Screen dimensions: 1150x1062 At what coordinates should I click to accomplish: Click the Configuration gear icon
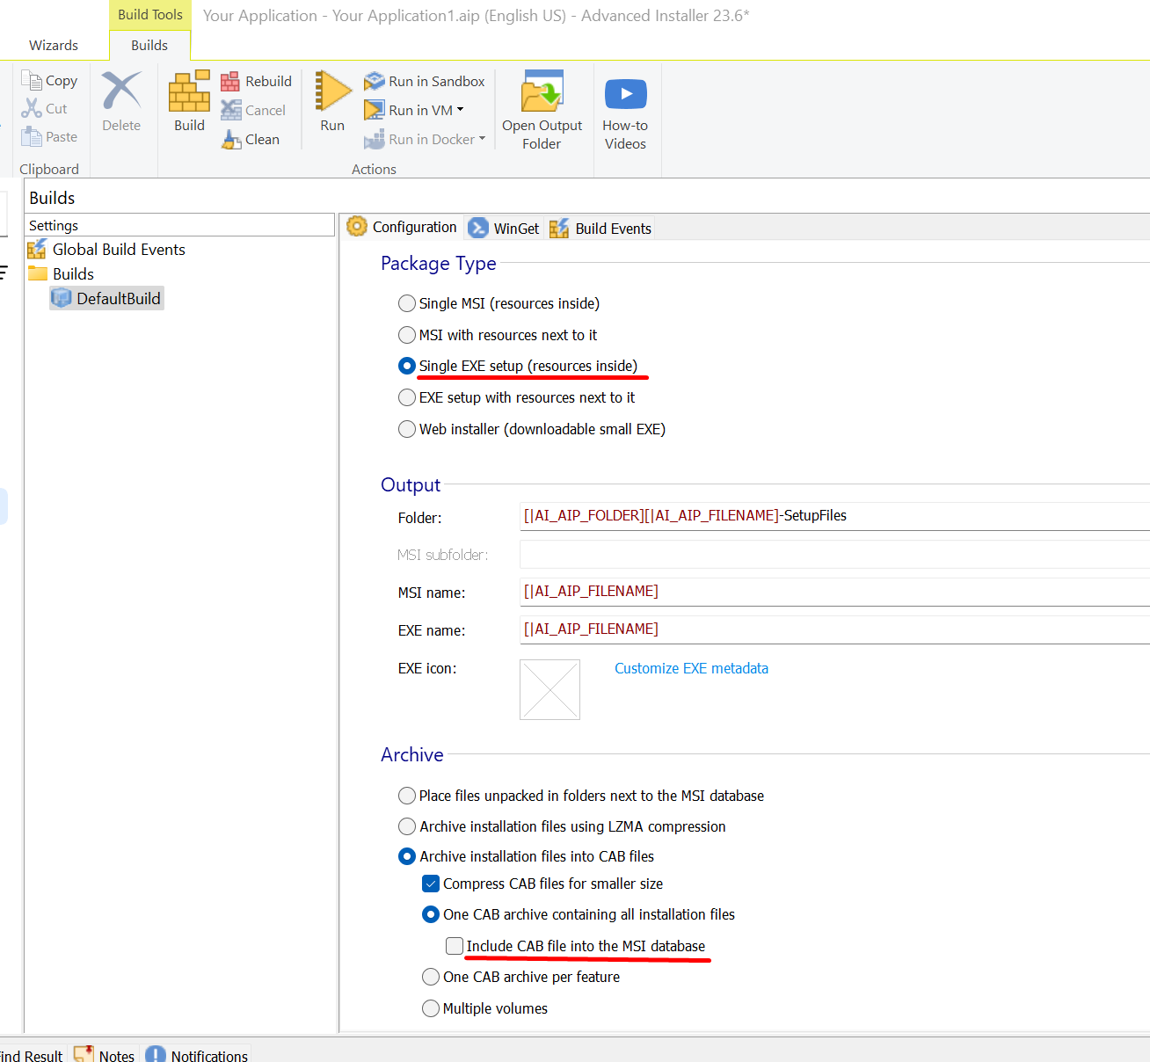coord(357,227)
